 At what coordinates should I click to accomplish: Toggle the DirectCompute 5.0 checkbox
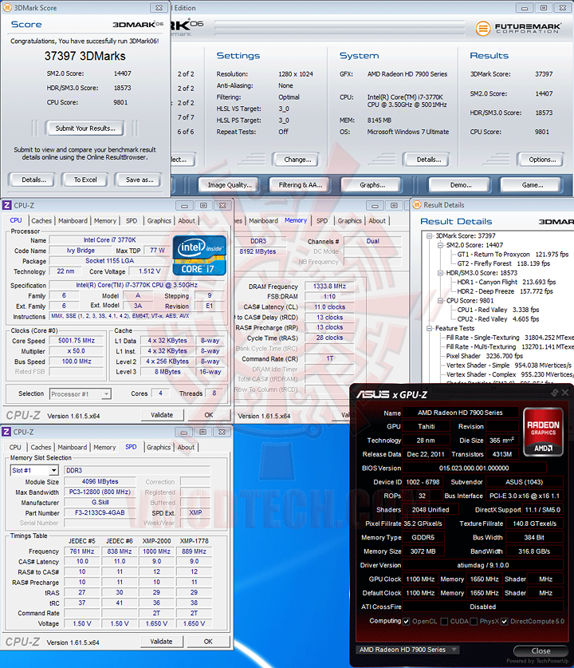504,621
